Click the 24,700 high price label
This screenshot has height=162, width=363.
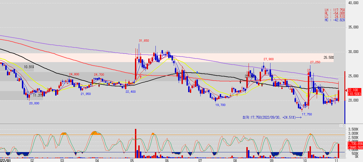(x=99, y=75)
